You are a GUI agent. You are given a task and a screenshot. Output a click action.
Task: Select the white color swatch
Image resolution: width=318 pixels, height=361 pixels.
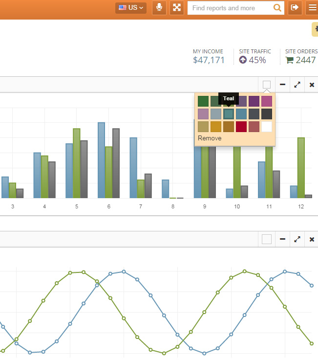(x=267, y=127)
